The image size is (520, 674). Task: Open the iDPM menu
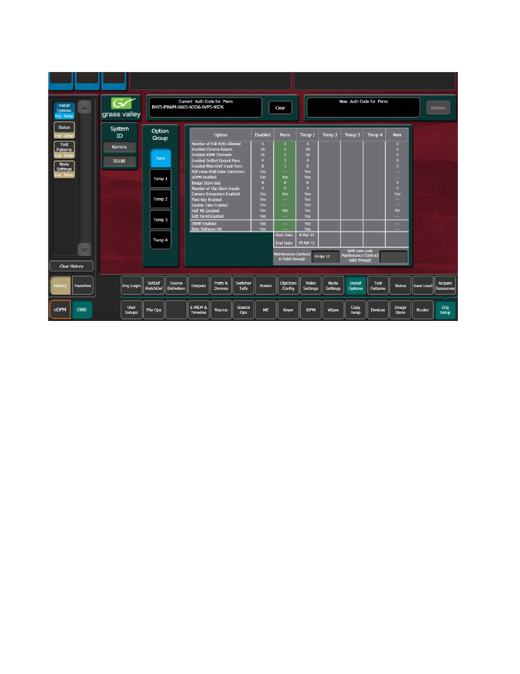(x=311, y=309)
